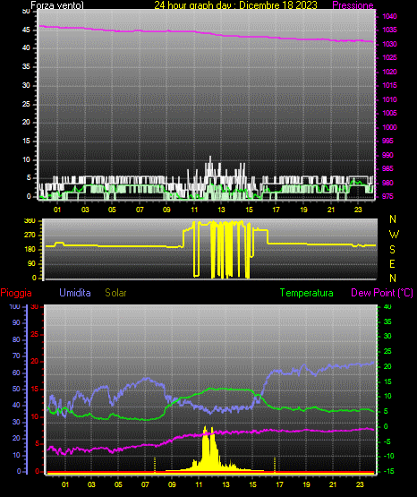The width and height of the screenshot is (417, 497).
Task: Click hour 23 on bottom graph time axis
Action: [360, 484]
